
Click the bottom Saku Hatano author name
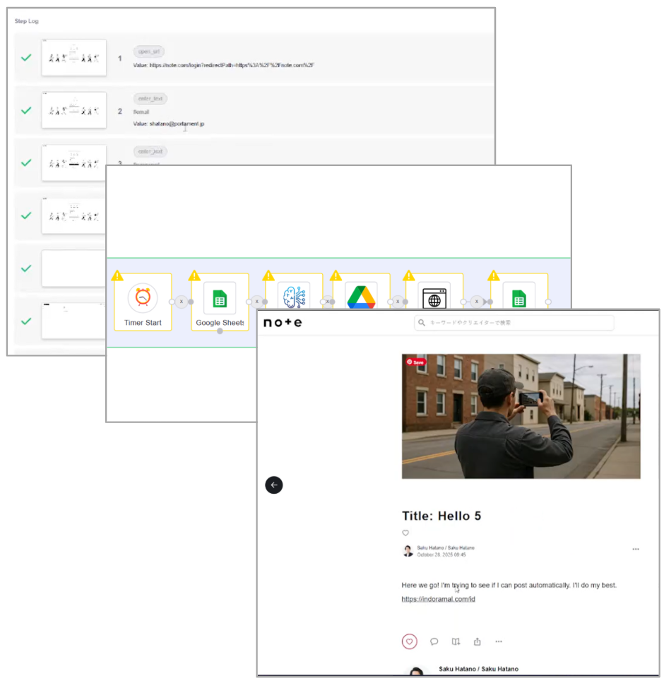(478, 669)
